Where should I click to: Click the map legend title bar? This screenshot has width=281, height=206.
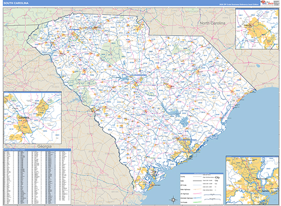(x=201, y=173)
